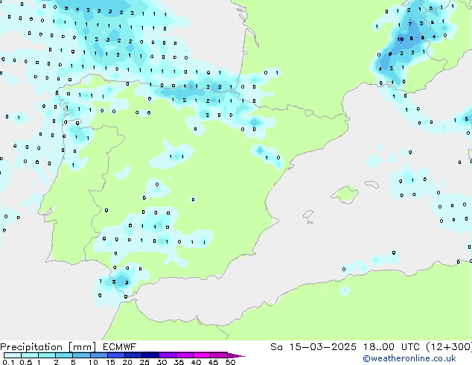Click the 0.5–1 mm legend swatch
Screen dimensions: 472x365
(30, 355)
